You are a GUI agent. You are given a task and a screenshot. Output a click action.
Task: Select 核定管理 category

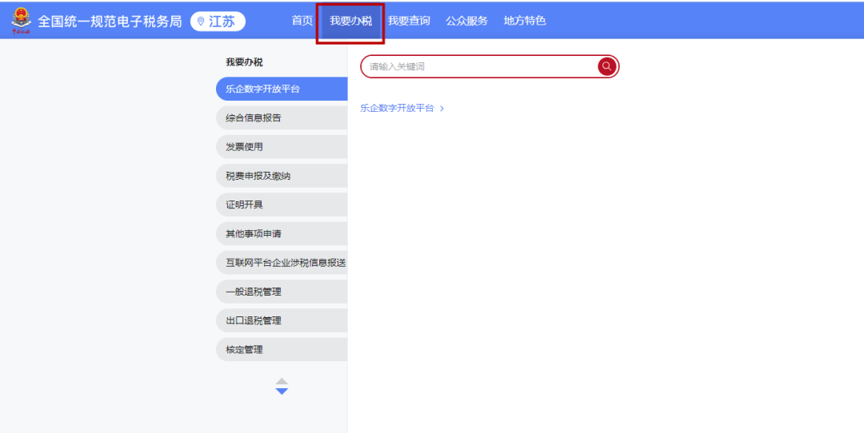pyautogui.click(x=282, y=349)
